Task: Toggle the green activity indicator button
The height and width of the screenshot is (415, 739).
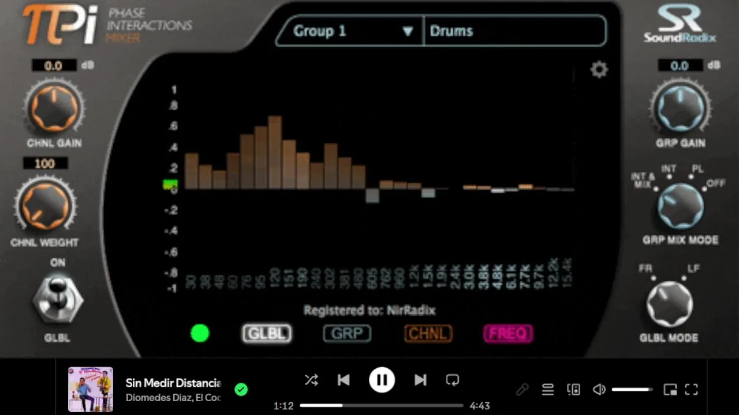Action: (x=200, y=333)
